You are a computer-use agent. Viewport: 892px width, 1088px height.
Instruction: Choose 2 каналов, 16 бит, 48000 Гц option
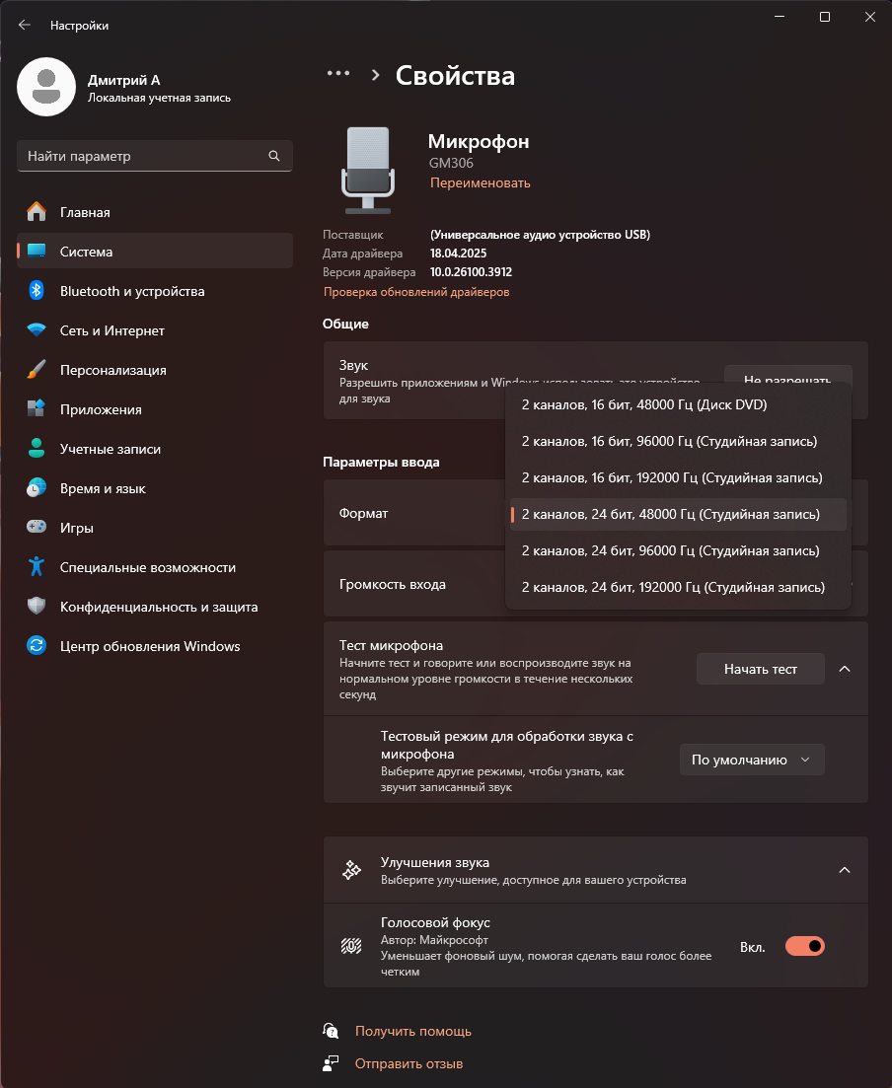click(644, 404)
